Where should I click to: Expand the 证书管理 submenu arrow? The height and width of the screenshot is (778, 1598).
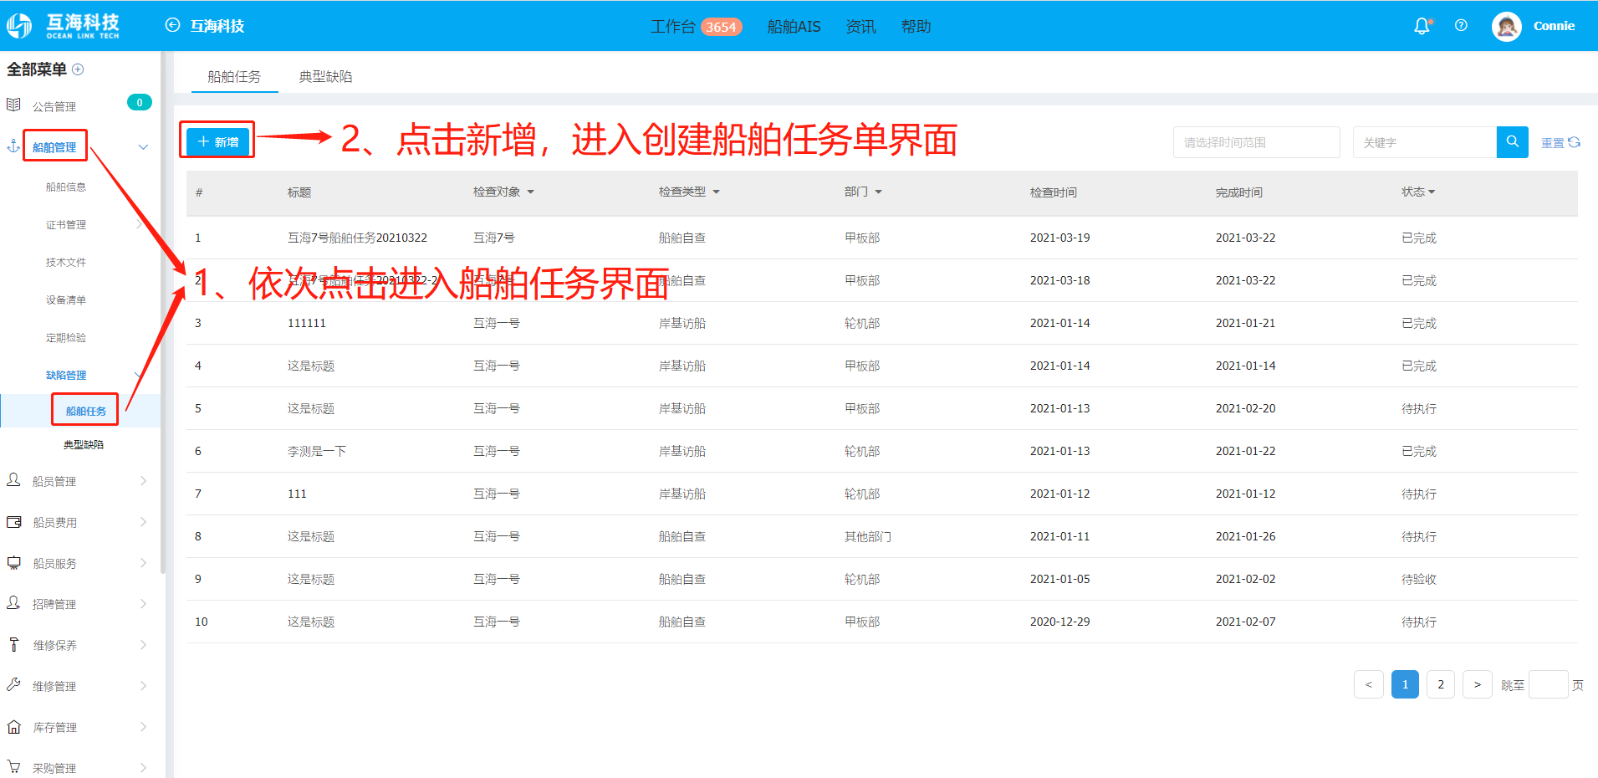[x=139, y=224]
